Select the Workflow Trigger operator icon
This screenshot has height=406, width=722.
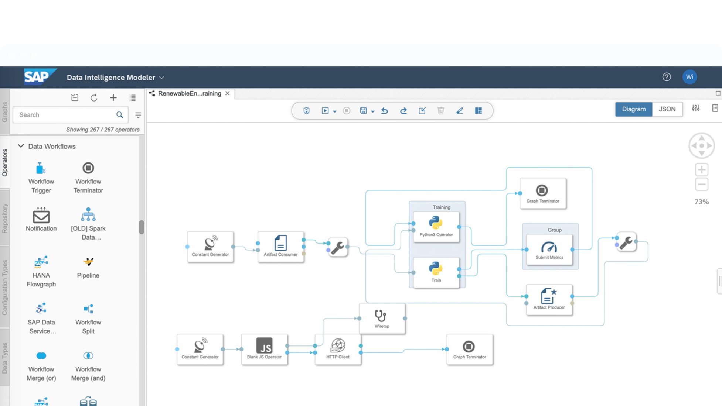[x=41, y=169]
